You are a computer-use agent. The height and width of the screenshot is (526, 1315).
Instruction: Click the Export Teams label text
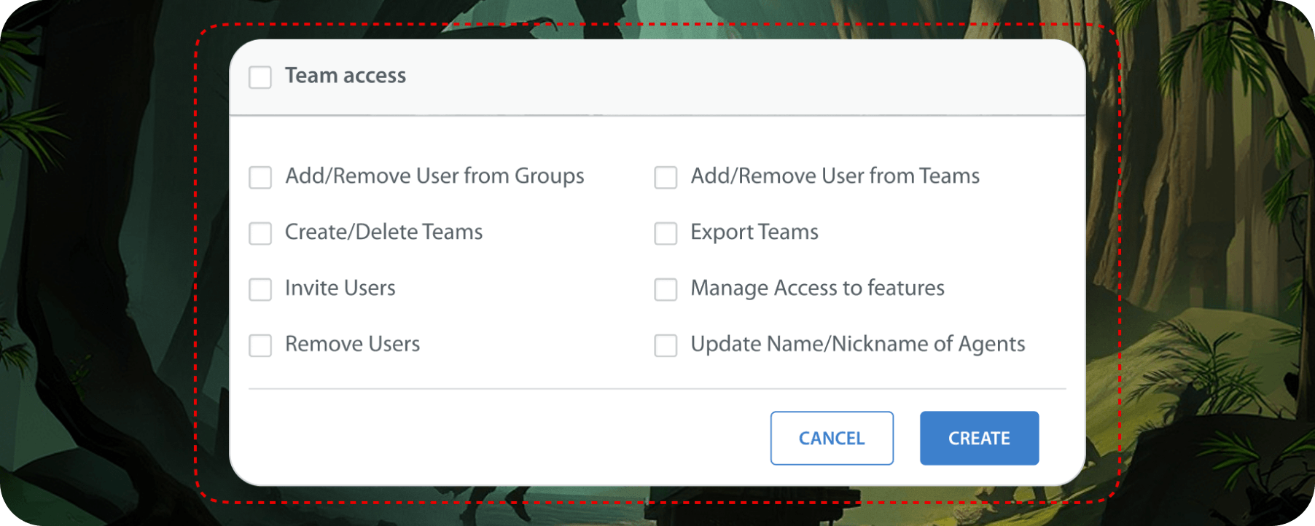pyautogui.click(x=754, y=232)
